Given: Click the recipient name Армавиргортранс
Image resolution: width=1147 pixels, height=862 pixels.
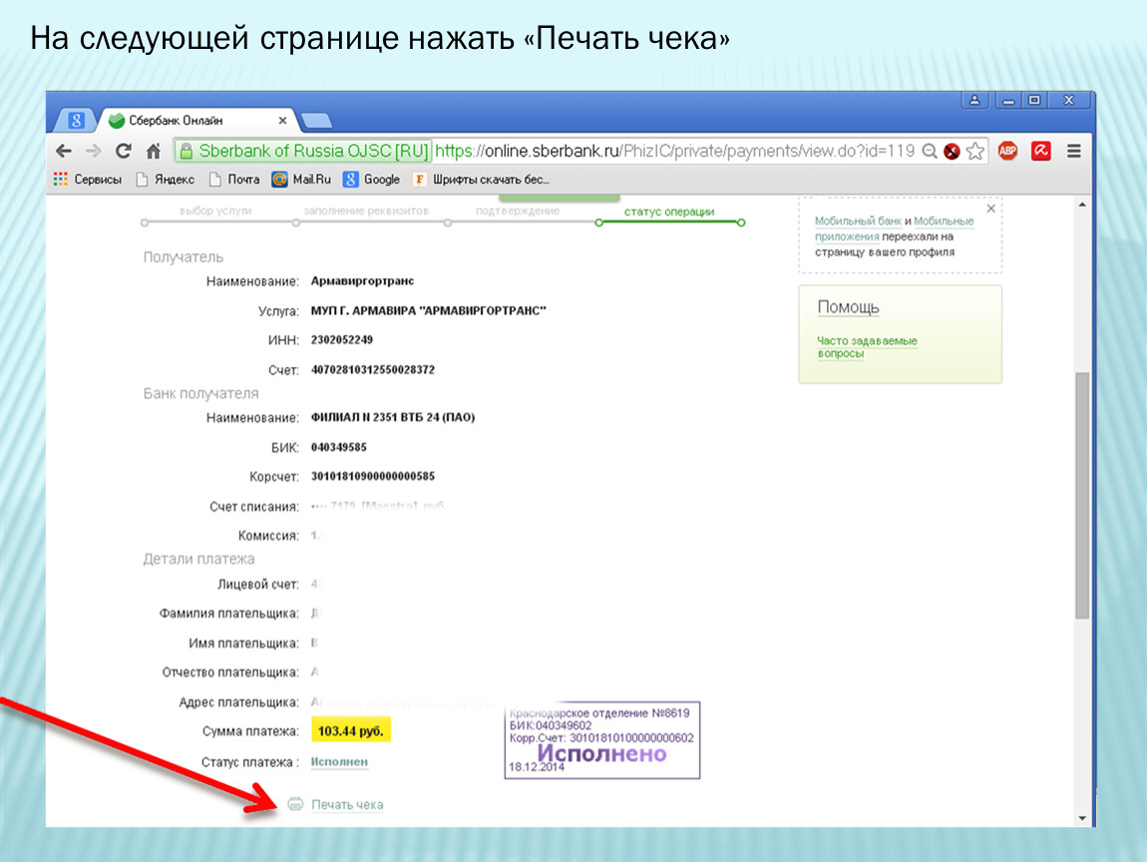Looking at the screenshot, I should coord(362,281).
